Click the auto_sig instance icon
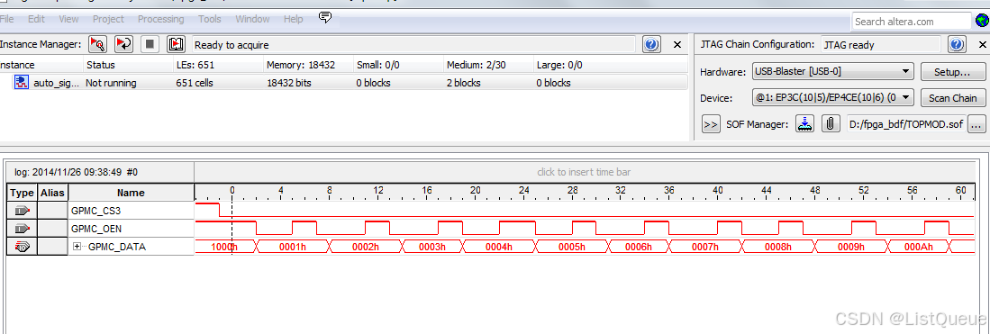 22,82
